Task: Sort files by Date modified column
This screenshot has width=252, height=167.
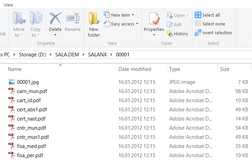Action: coord(135,69)
